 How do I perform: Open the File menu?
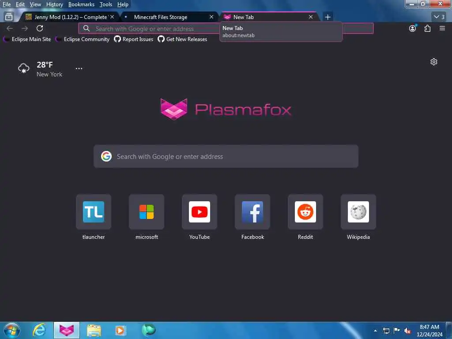click(x=7, y=4)
